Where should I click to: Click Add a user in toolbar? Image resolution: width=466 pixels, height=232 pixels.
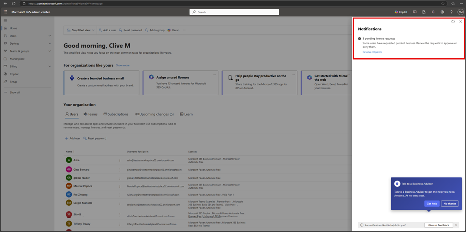coord(107,30)
